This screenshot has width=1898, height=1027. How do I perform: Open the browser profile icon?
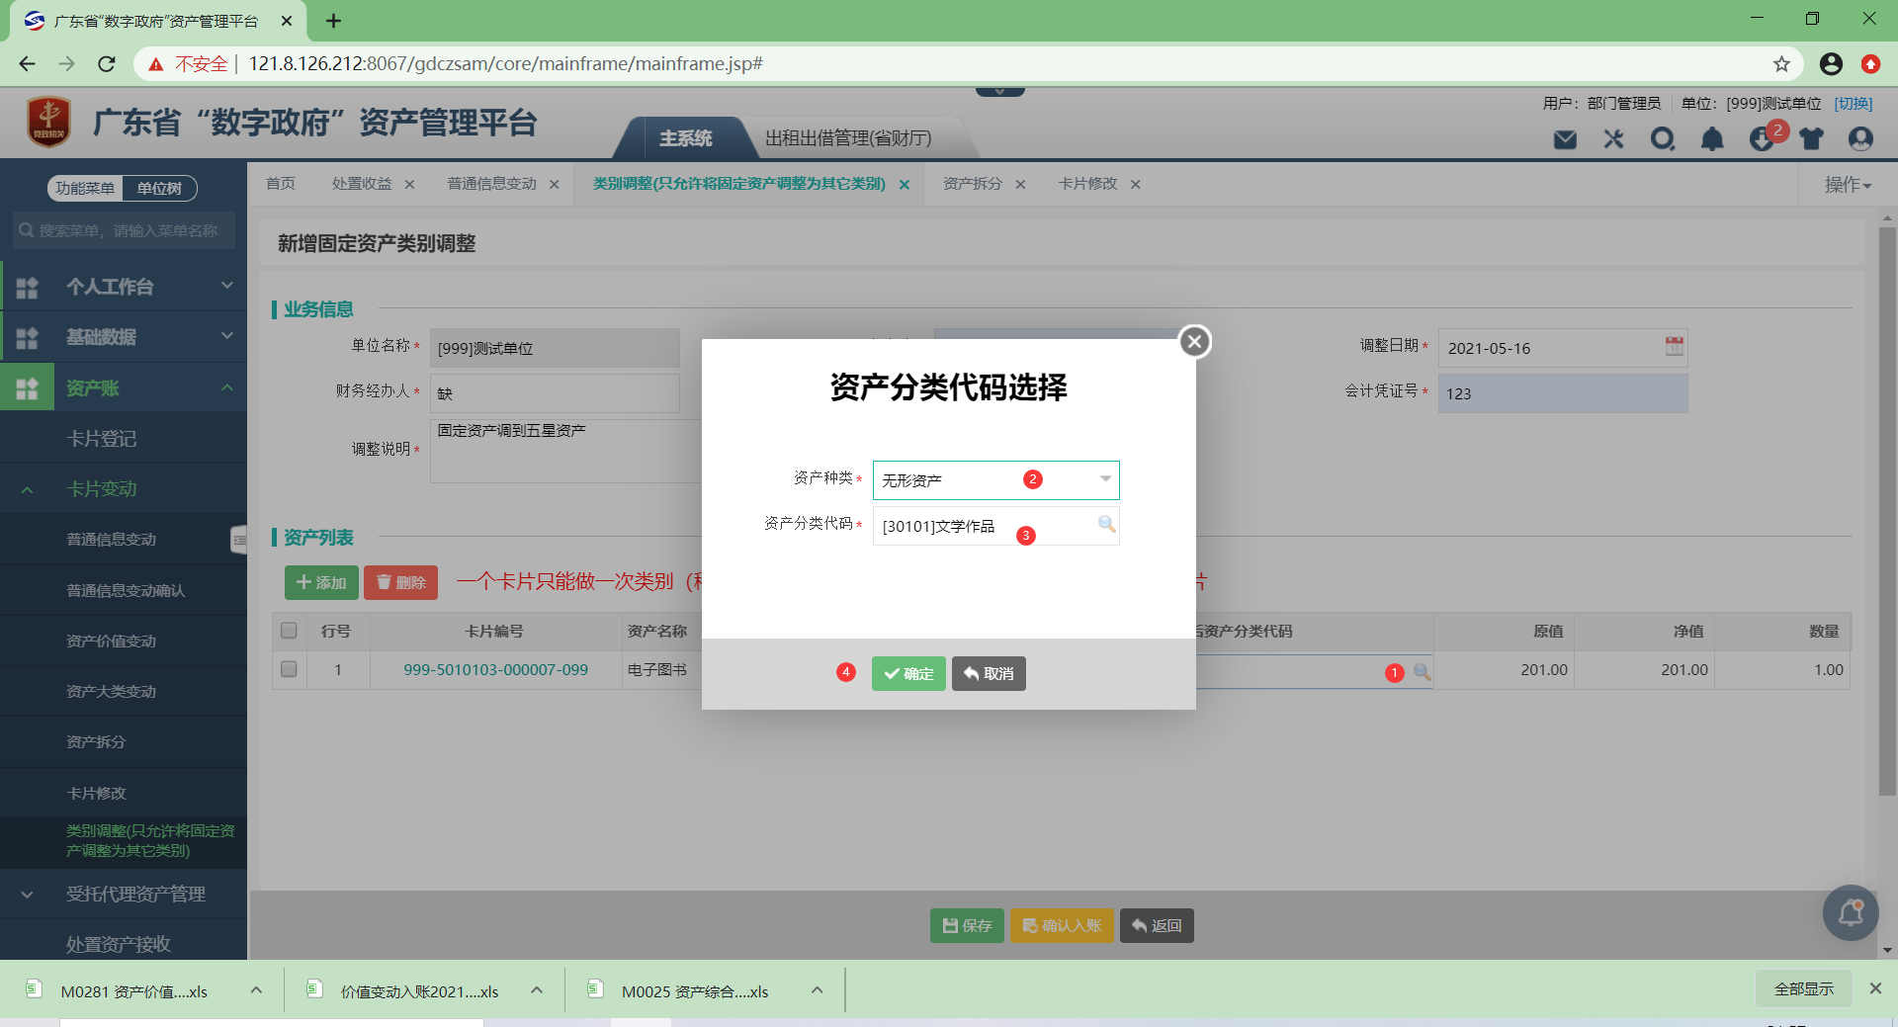[1831, 64]
